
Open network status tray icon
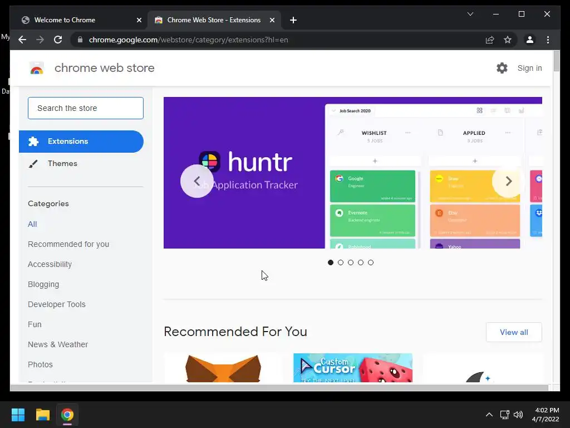[x=504, y=415]
